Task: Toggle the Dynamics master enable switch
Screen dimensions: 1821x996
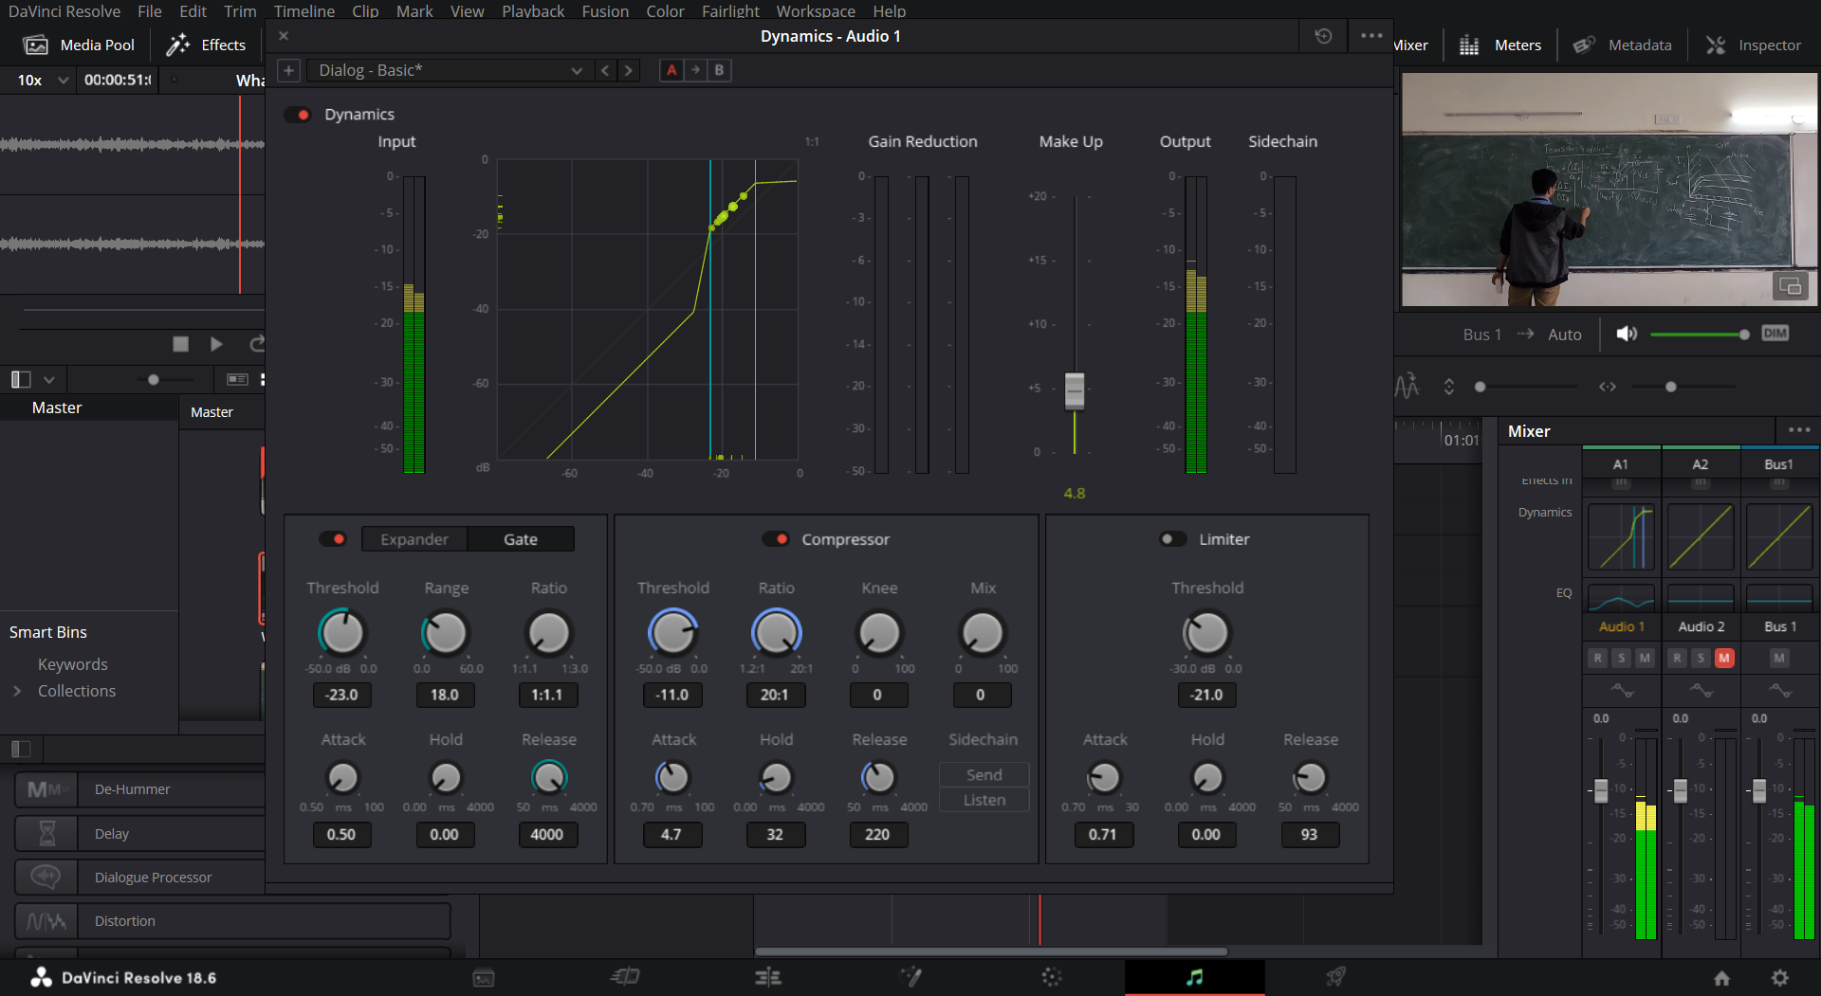Action: click(x=298, y=115)
